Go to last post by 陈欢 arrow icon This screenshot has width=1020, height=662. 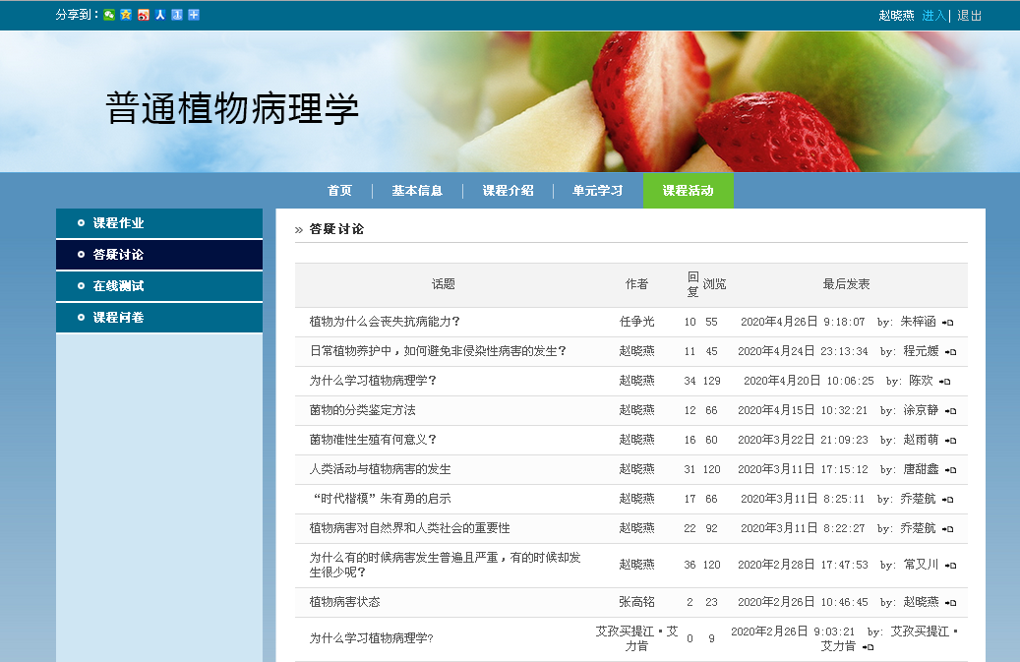pos(945,382)
